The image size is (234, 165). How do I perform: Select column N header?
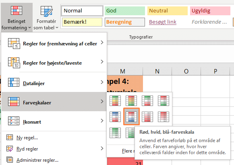tap(157, 71)
